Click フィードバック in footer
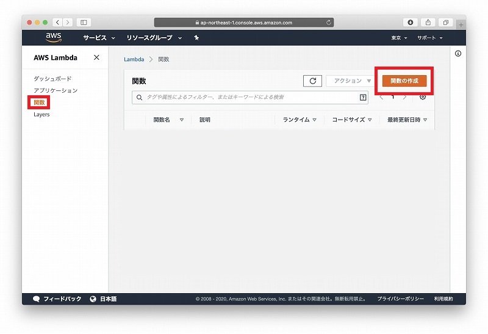The height and width of the screenshot is (334, 488). point(62,299)
